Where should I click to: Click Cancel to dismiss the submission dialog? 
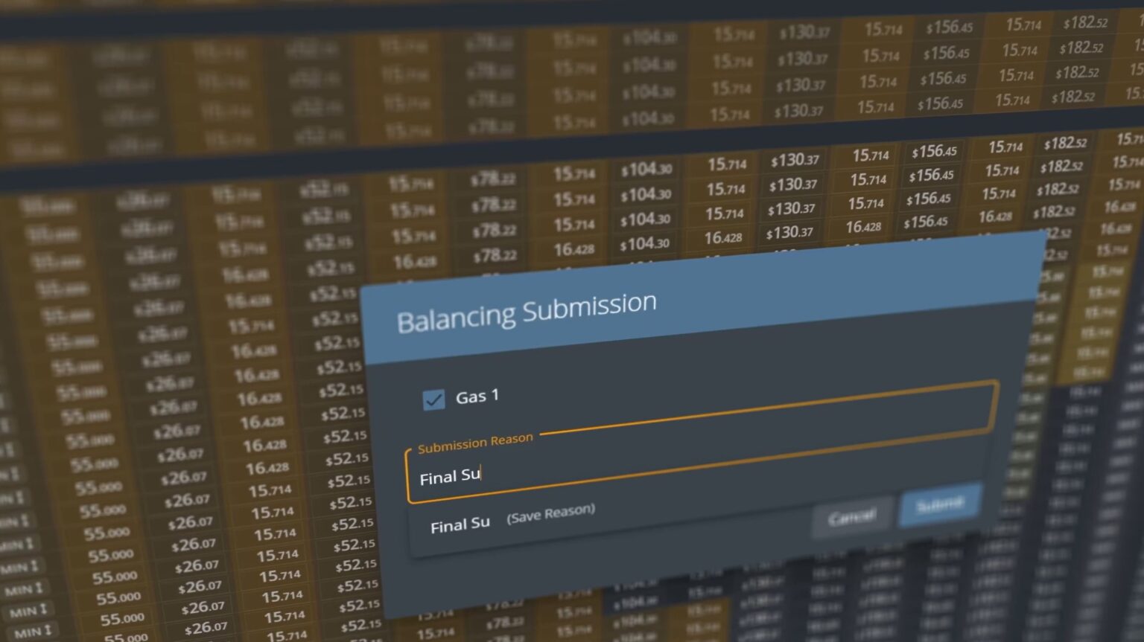coord(851,515)
